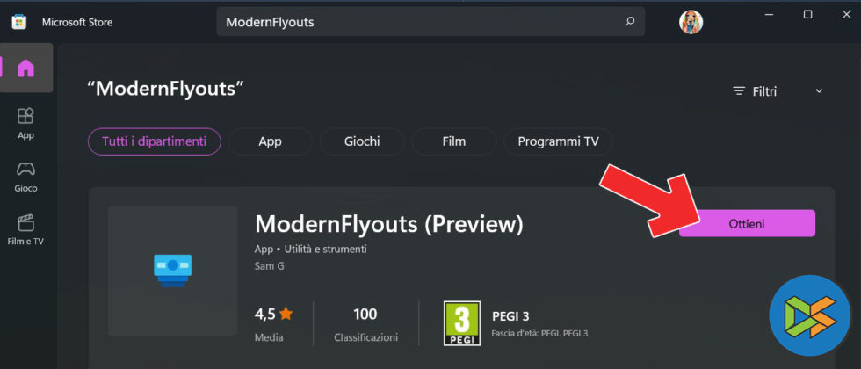The width and height of the screenshot is (861, 369).
Task: Click the ModernFlyouts app icon thumbnail
Action: pyautogui.click(x=172, y=271)
